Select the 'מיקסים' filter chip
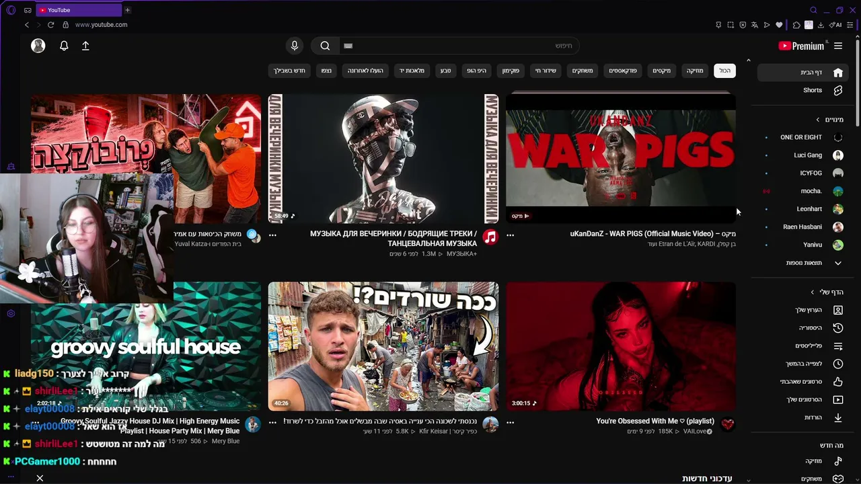861x484 pixels. (x=662, y=71)
